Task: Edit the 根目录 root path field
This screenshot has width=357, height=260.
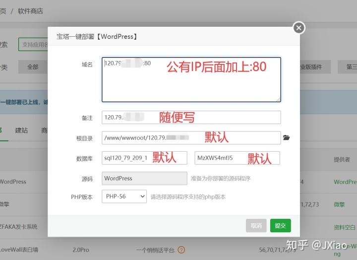Action: (x=191, y=137)
